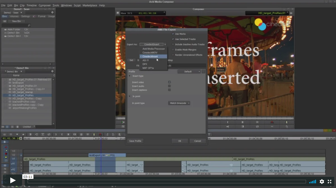336x188 pixels.
Task: Choose Avid Media Processor from export list
Action: point(154,49)
